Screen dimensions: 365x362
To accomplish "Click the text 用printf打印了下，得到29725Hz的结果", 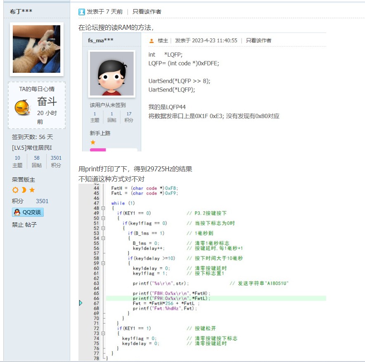I will (x=135, y=169).
